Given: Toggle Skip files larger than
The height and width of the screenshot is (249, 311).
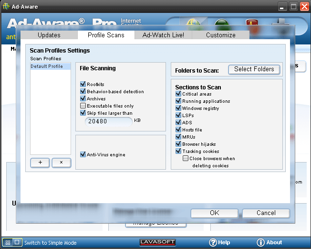Looking at the screenshot, I should 83,113.
